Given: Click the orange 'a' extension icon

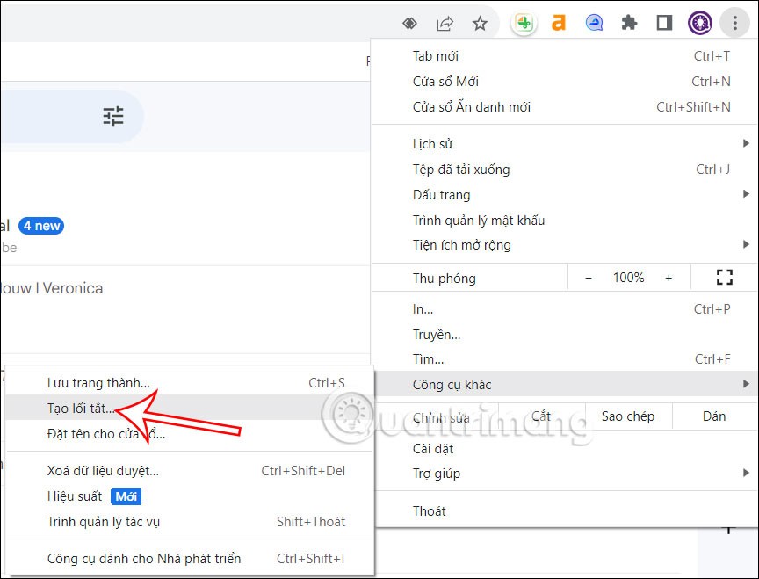Looking at the screenshot, I should [559, 23].
